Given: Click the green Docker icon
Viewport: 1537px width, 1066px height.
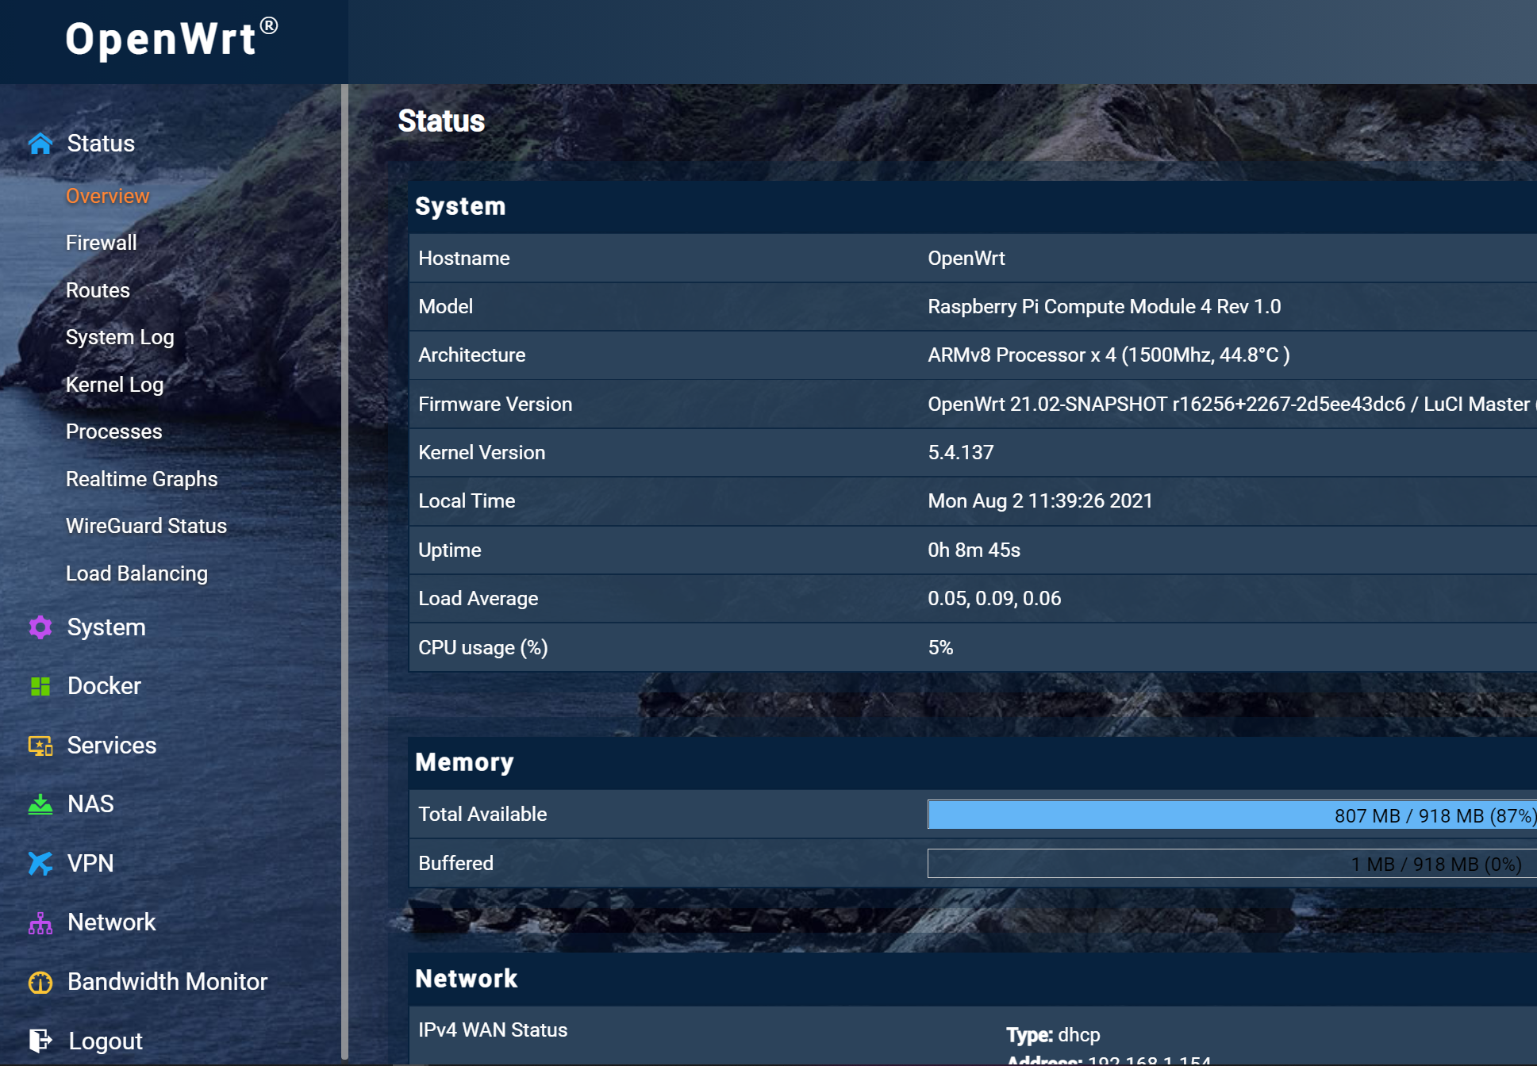Looking at the screenshot, I should click(40, 686).
